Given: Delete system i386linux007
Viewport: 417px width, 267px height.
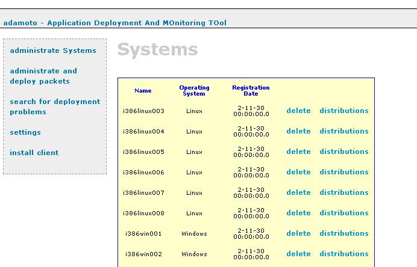Looking at the screenshot, I should tap(298, 192).
